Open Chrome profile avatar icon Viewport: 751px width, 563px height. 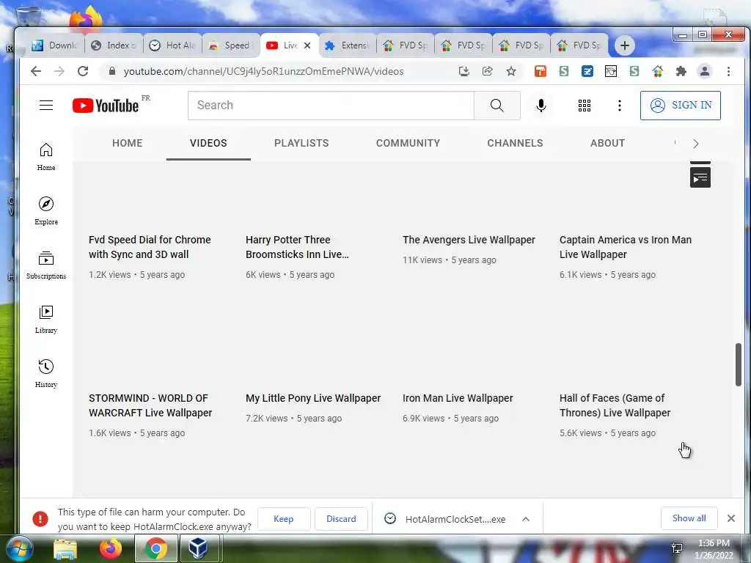tap(705, 71)
